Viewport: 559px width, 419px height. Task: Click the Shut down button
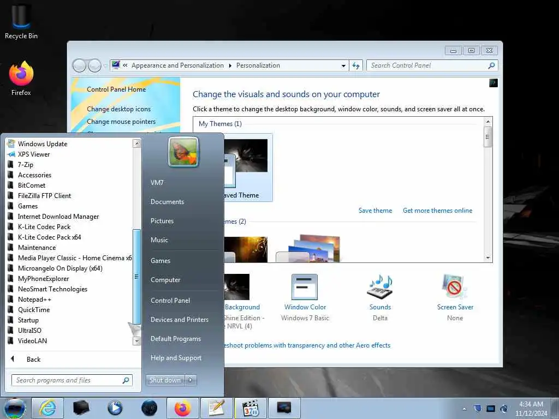click(165, 380)
